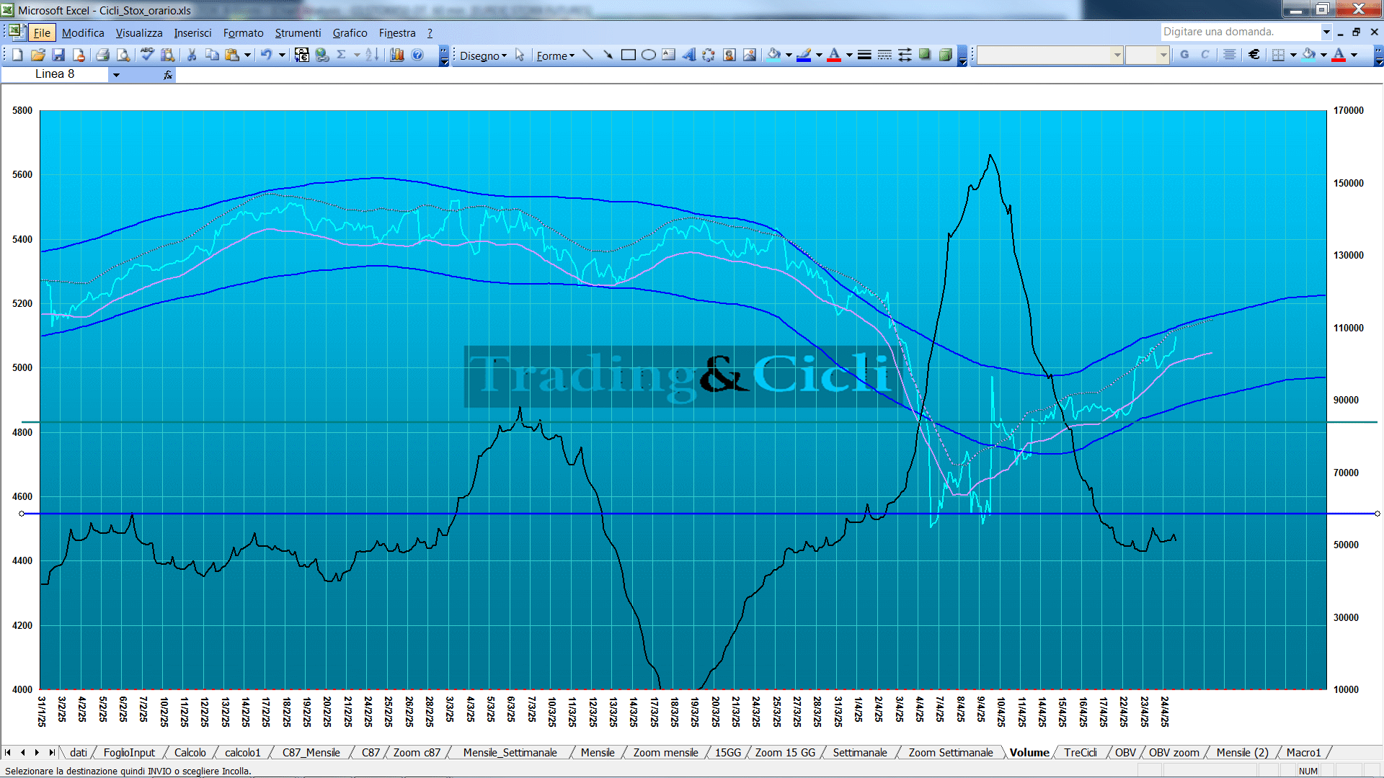Toggle center alignment formatting button
1384x778 pixels.
pyautogui.click(x=1230, y=55)
